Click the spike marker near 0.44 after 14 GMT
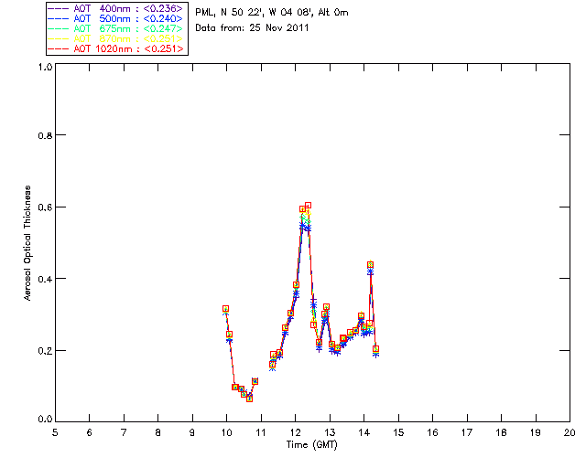Image resolution: width=586 pixels, height=468 pixels. (370, 265)
